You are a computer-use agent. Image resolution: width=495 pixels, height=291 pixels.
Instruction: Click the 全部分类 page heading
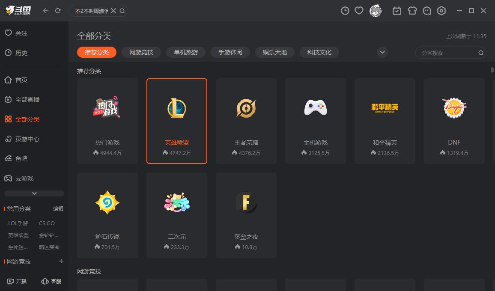click(94, 36)
